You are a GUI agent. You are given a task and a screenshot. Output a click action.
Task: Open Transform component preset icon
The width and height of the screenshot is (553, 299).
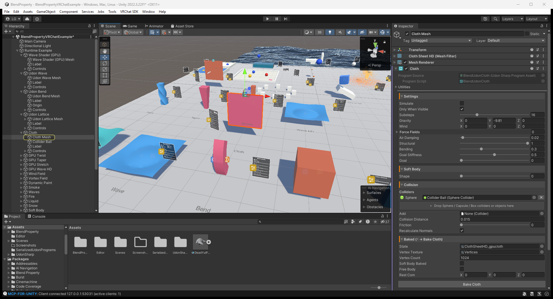[538, 50]
